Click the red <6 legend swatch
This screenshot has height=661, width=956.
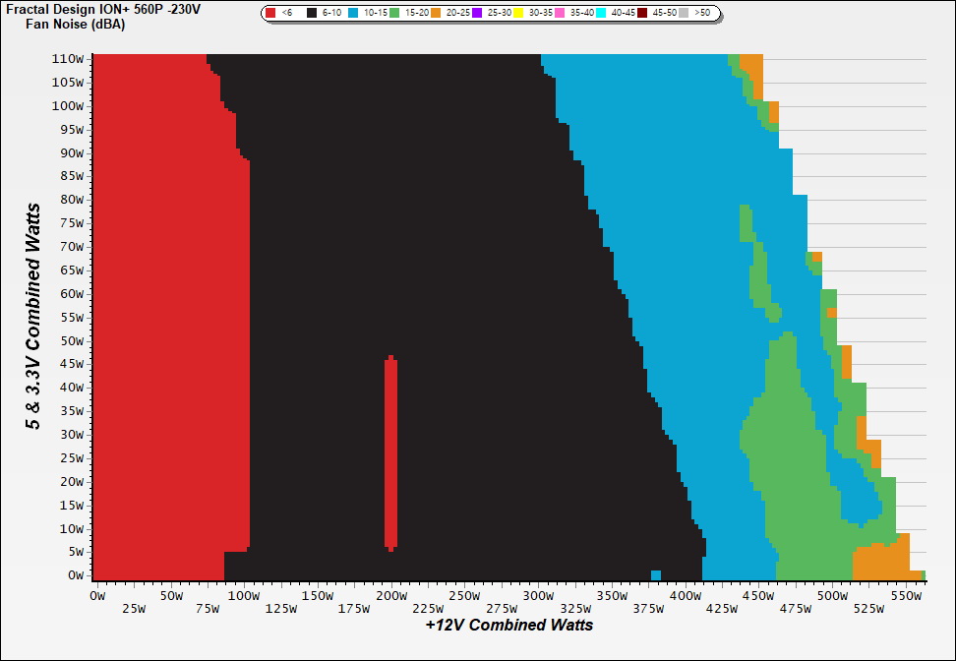click(x=271, y=14)
